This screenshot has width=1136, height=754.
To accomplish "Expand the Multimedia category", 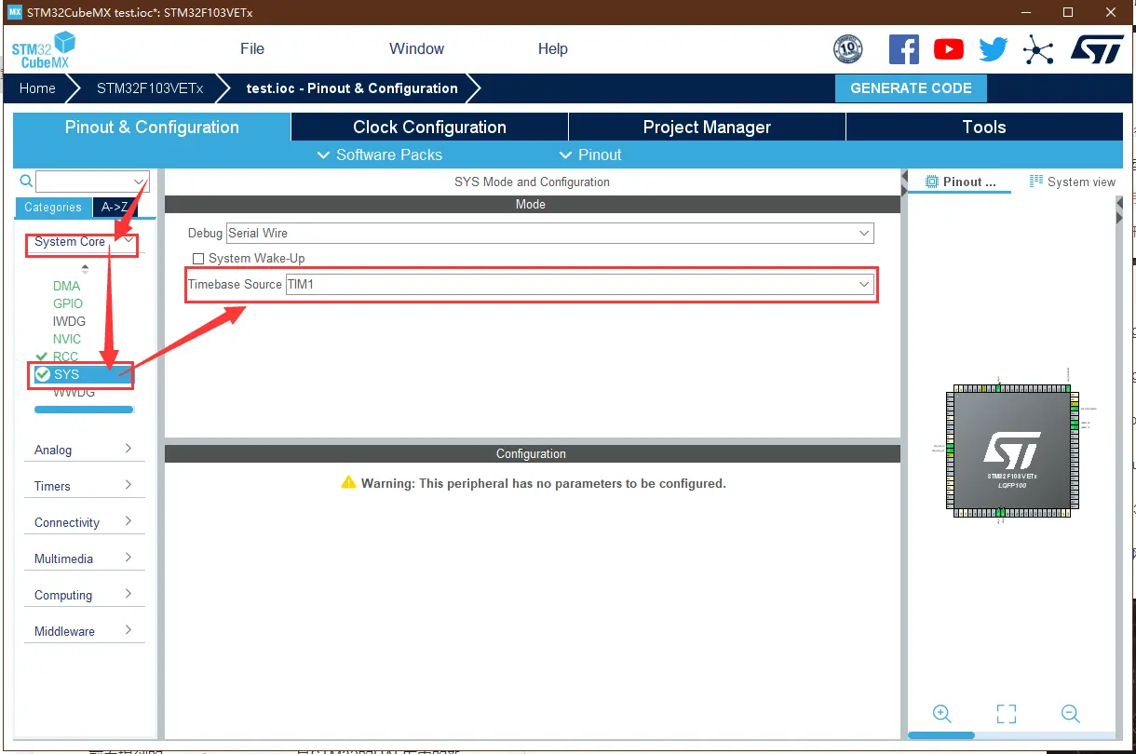I will (85, 559).
